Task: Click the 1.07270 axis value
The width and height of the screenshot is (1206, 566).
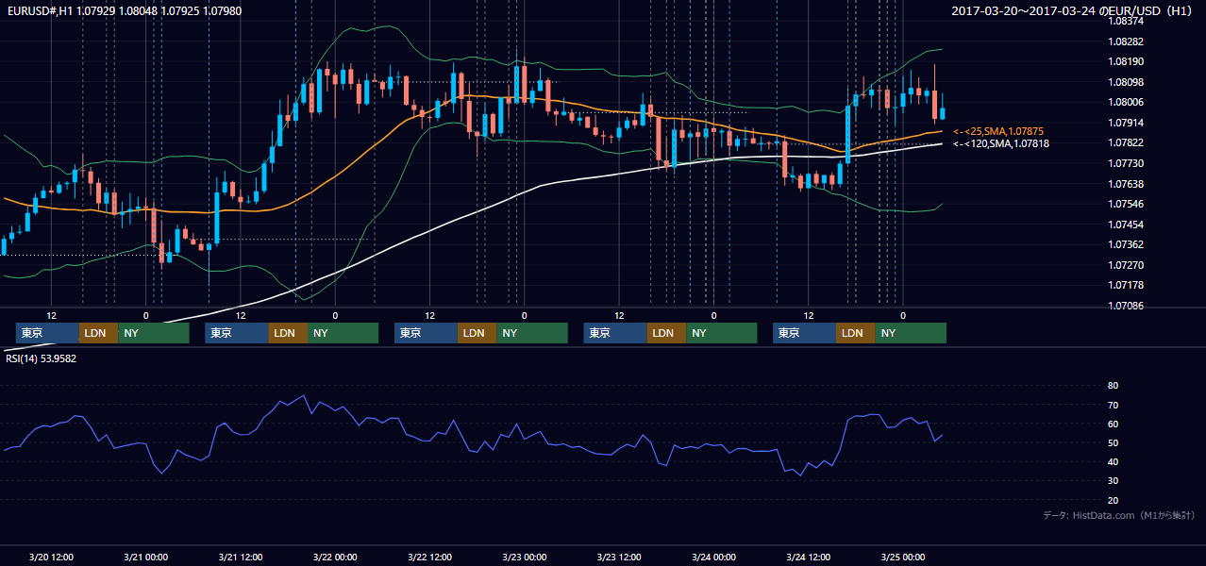Action: (x=1126, y=265)
